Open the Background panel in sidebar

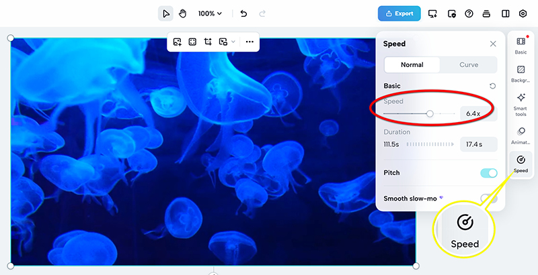(x=521, y=74)
